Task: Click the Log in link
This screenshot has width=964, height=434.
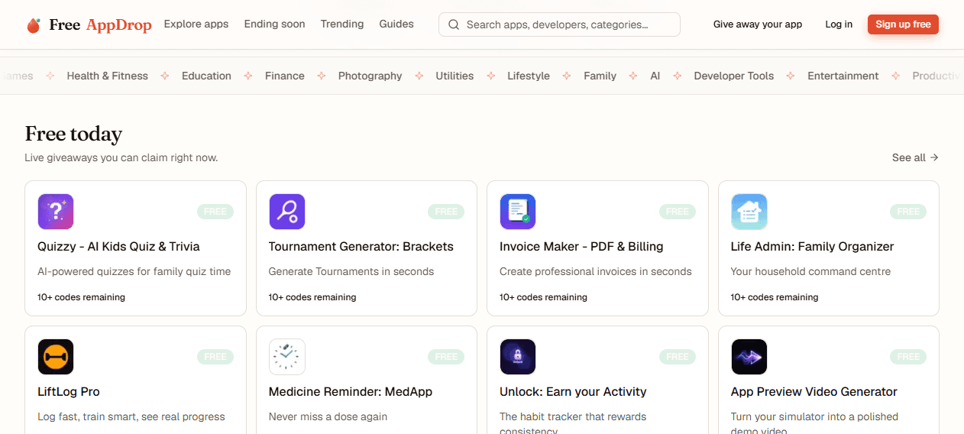Action: pos(839,24)
